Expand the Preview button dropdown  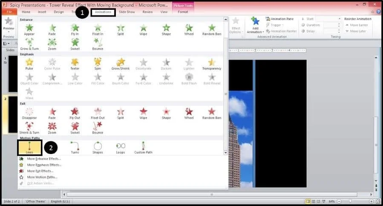tap(9, 32)
